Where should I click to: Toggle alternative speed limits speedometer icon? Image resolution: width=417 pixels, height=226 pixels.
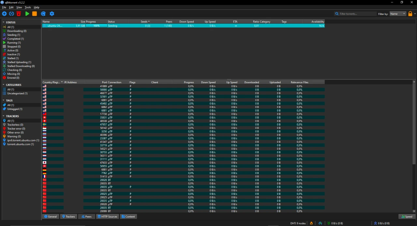(x=320, y=223)
